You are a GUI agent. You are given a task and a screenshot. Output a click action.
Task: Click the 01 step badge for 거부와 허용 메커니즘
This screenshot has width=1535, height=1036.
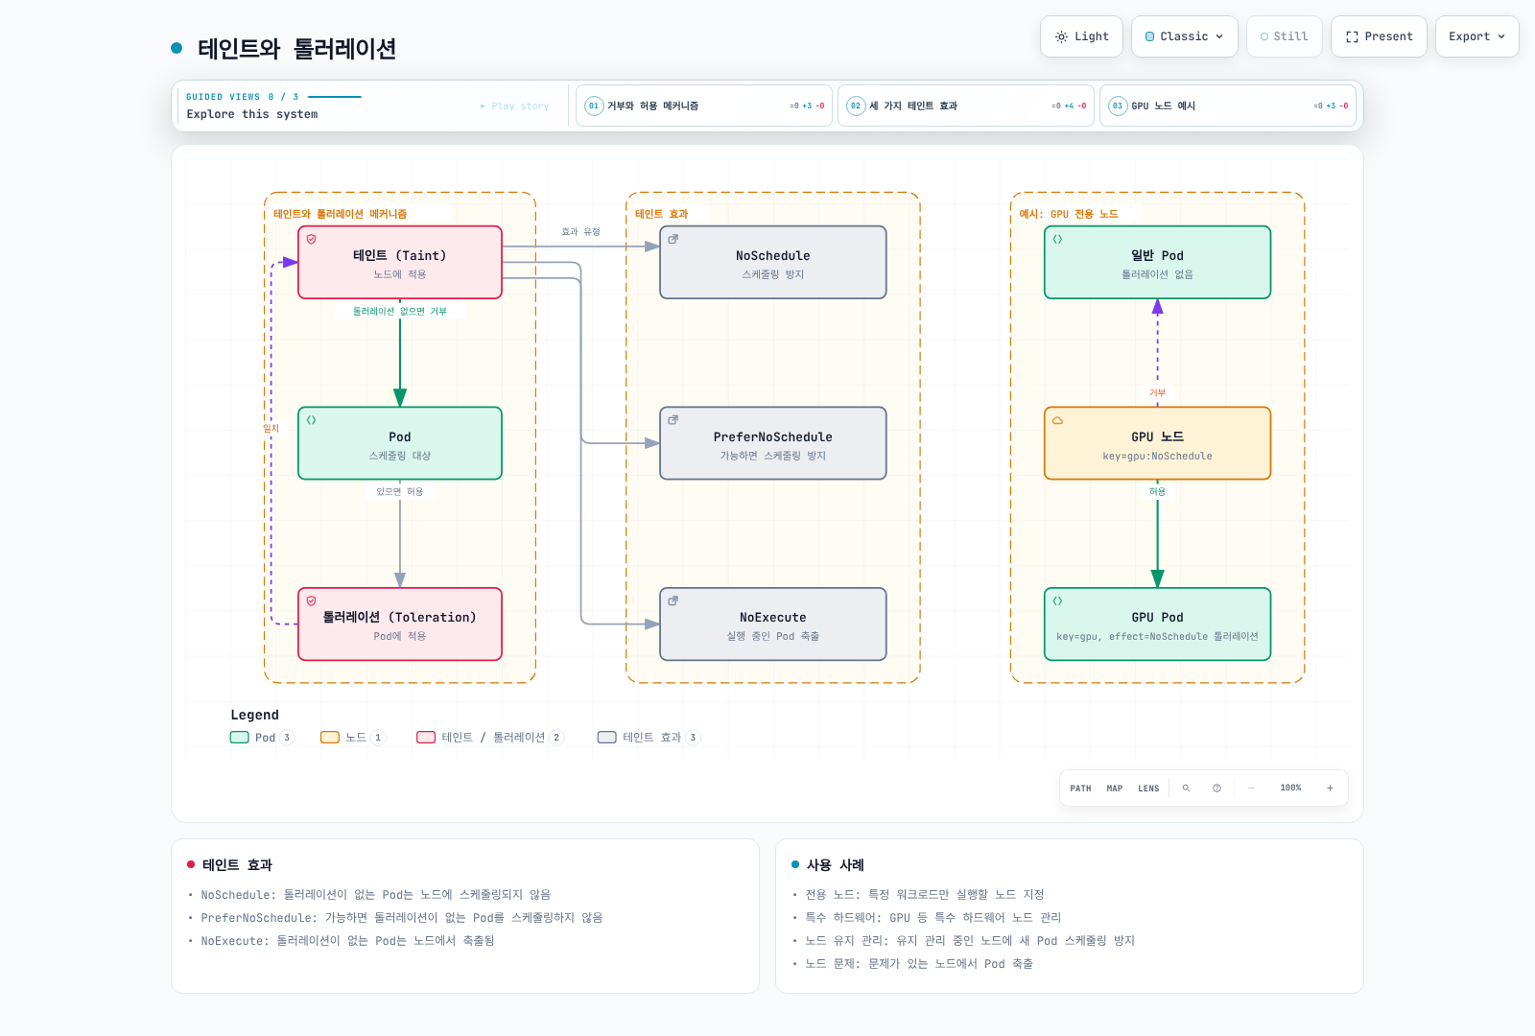(594, 106)
